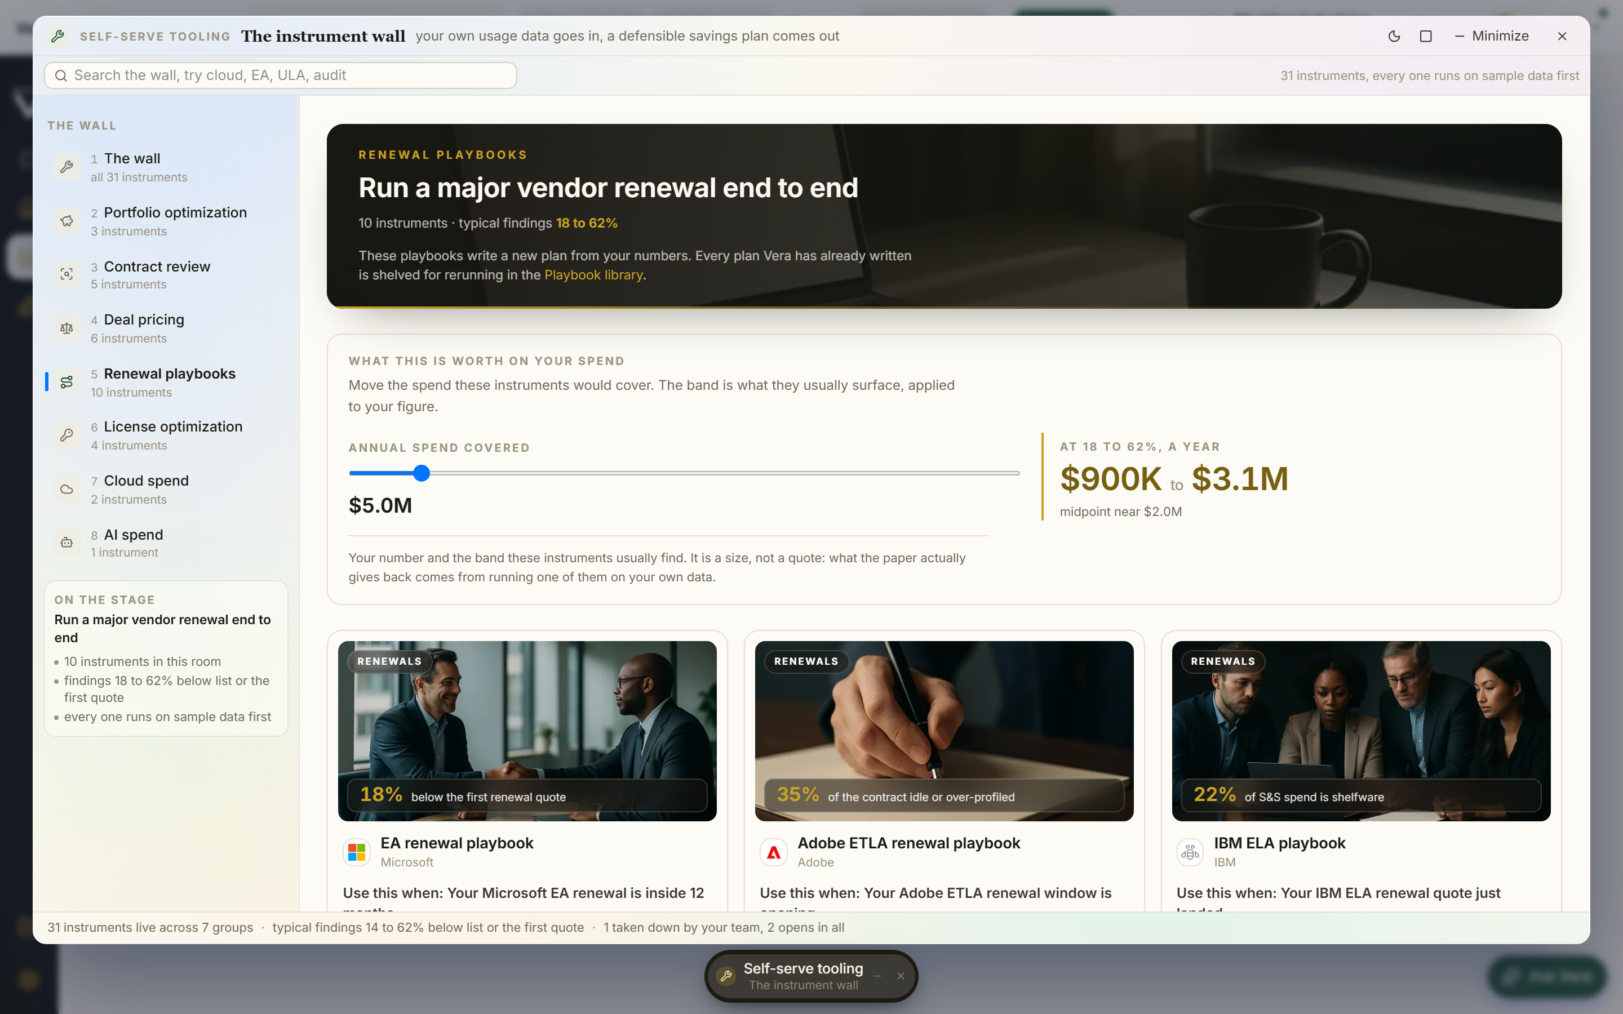Click the wrench icon beside The wall
This screenshot has width=1623, height=1014.
coord(66,167)
